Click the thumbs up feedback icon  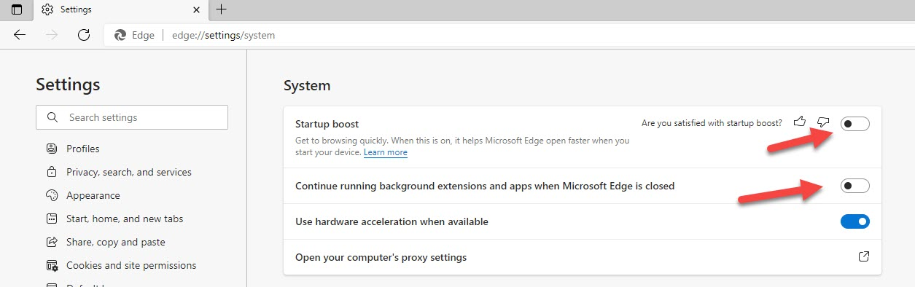click(x=800, y=122)
